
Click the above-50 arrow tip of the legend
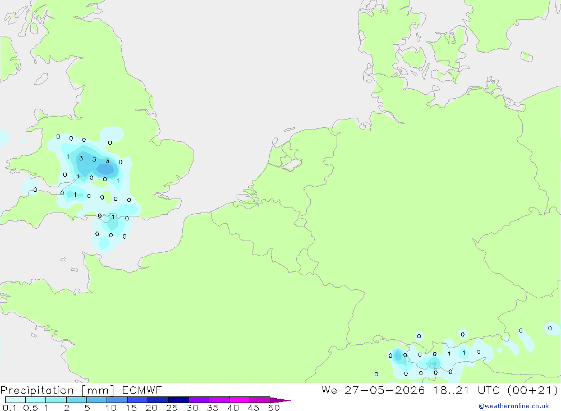pyautogui.click(x=280, y=400)
